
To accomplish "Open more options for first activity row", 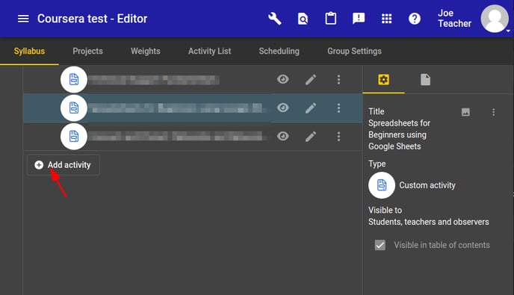I will [x=338, y=80].
